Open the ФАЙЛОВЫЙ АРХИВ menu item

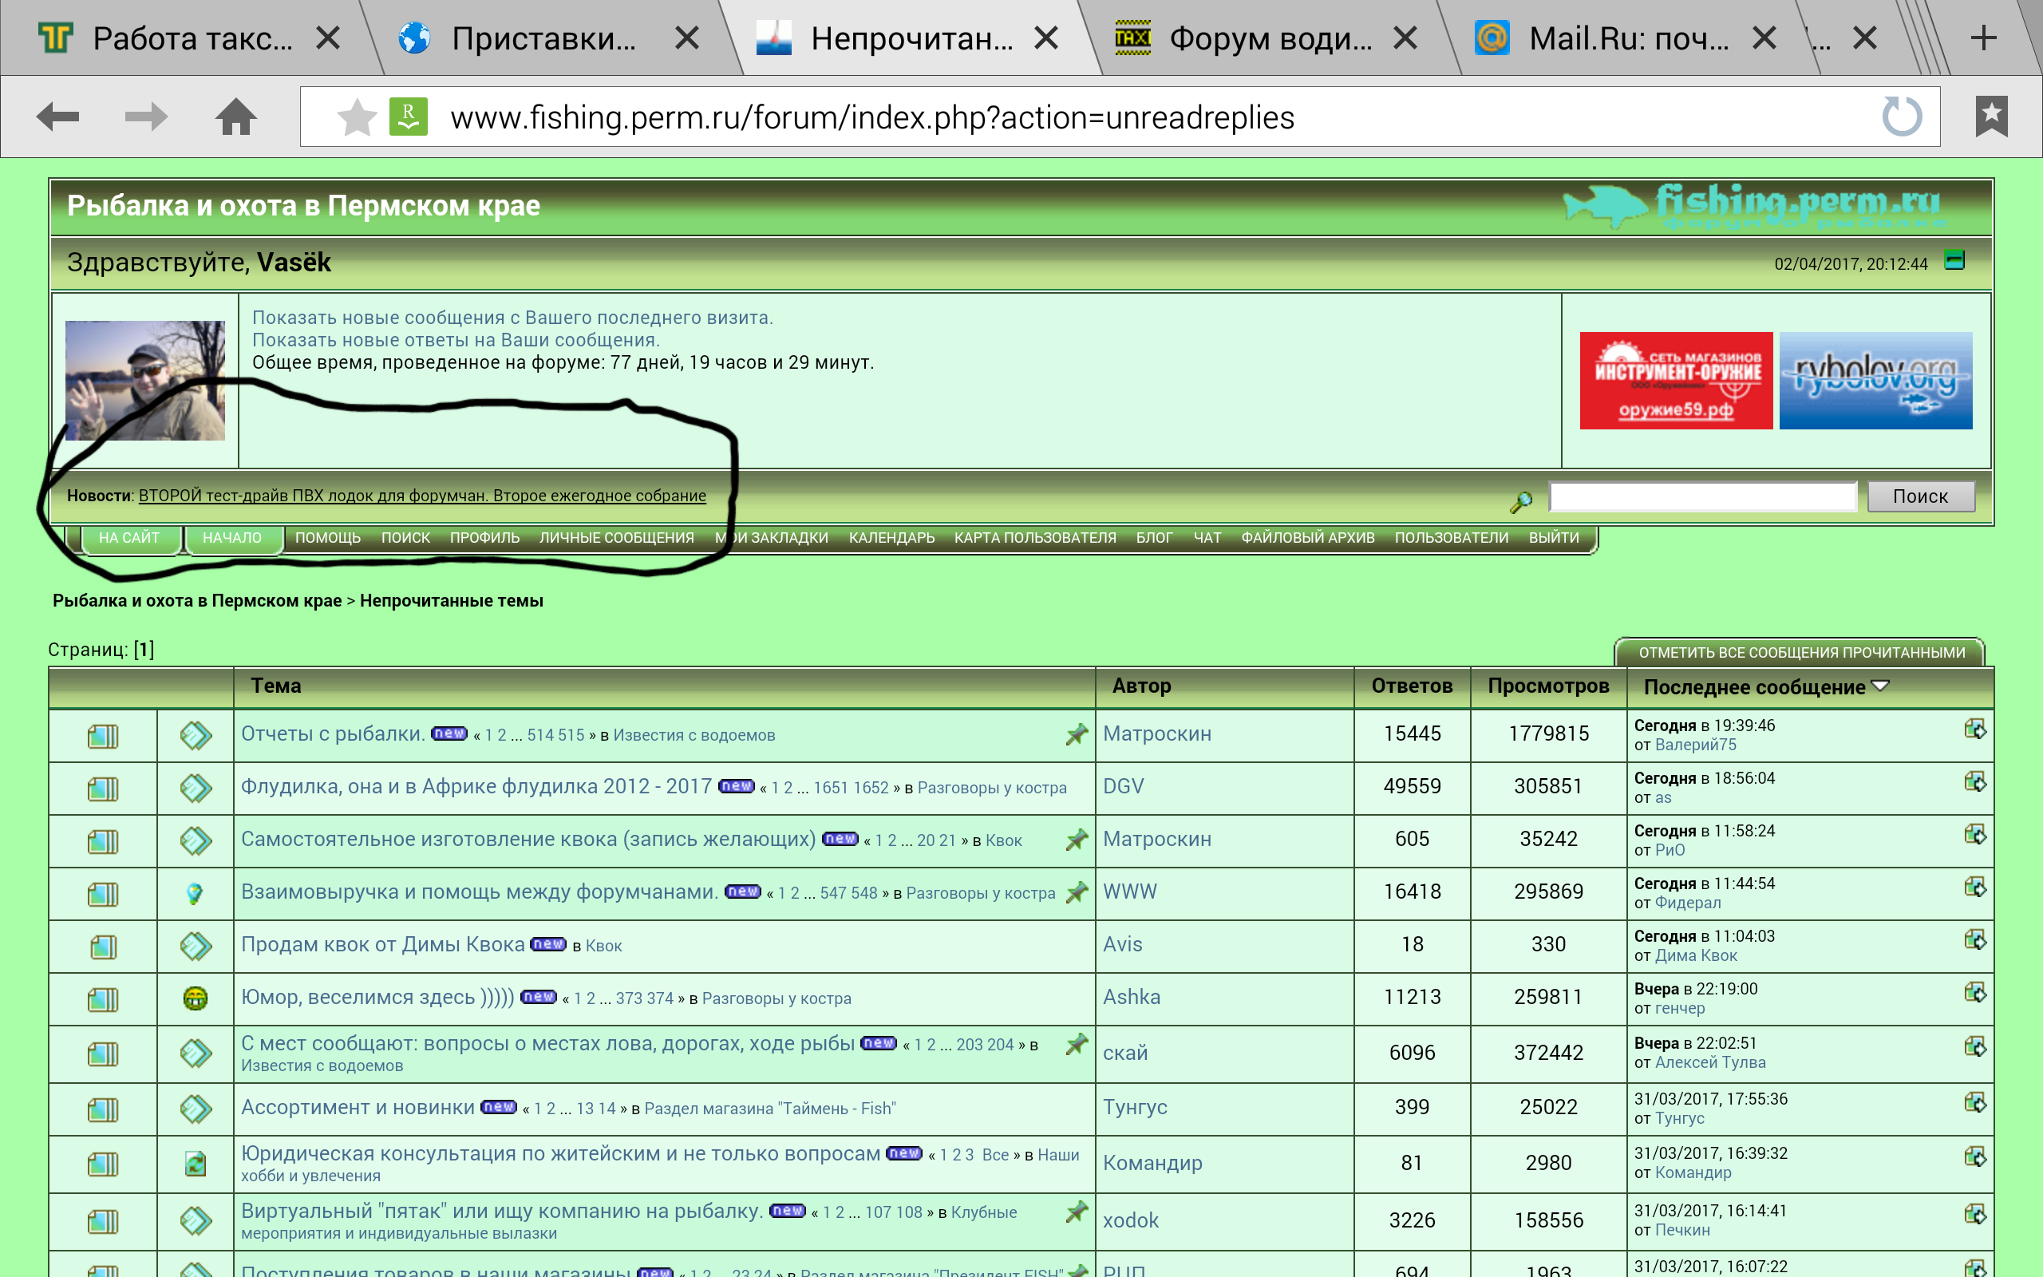point(1308,537)
